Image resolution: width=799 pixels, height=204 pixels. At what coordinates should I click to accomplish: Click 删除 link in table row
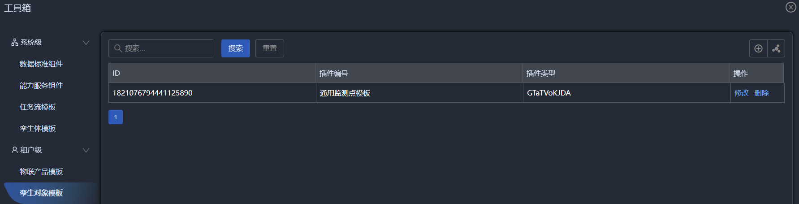[762, 93]
